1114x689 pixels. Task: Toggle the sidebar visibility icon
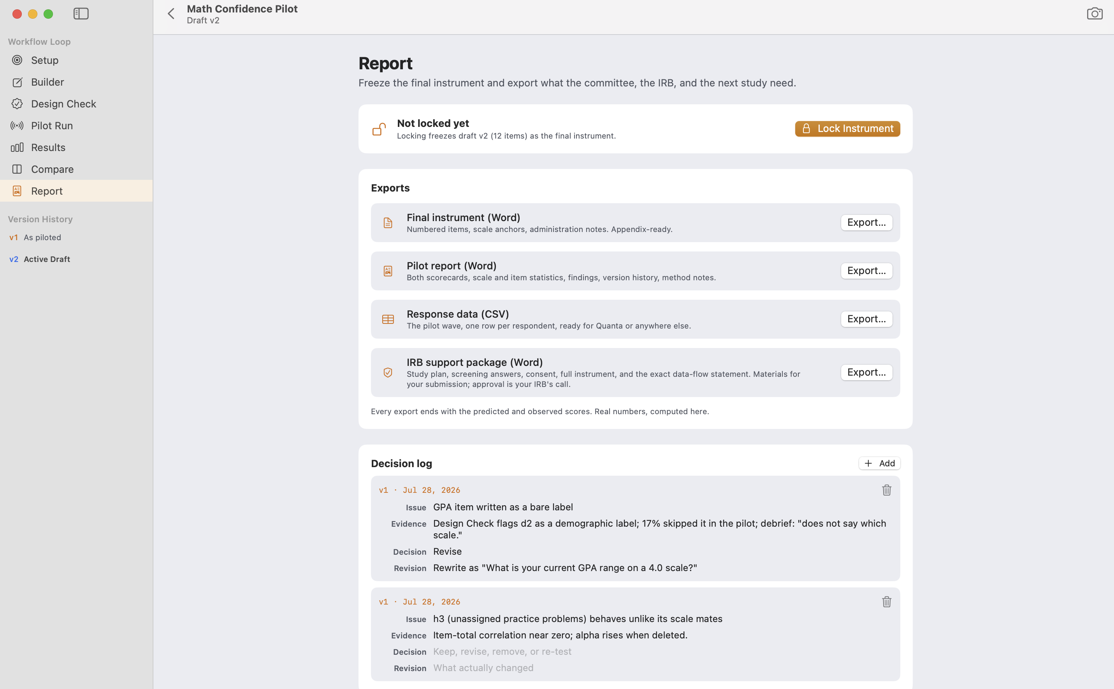click(x=81, y=14)
